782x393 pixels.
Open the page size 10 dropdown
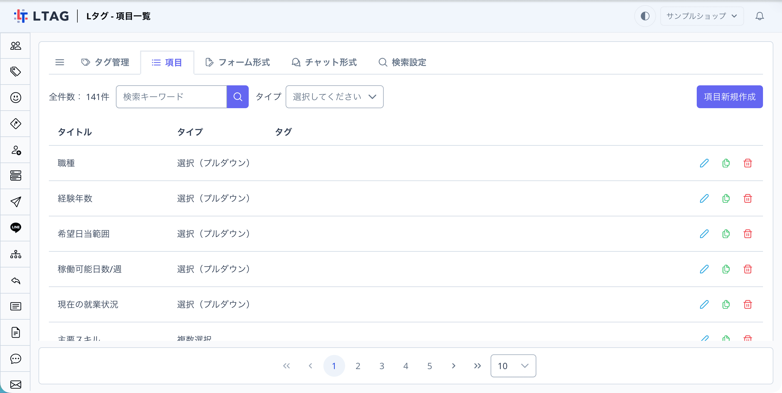pyautogui.click(x=513, y=366)
